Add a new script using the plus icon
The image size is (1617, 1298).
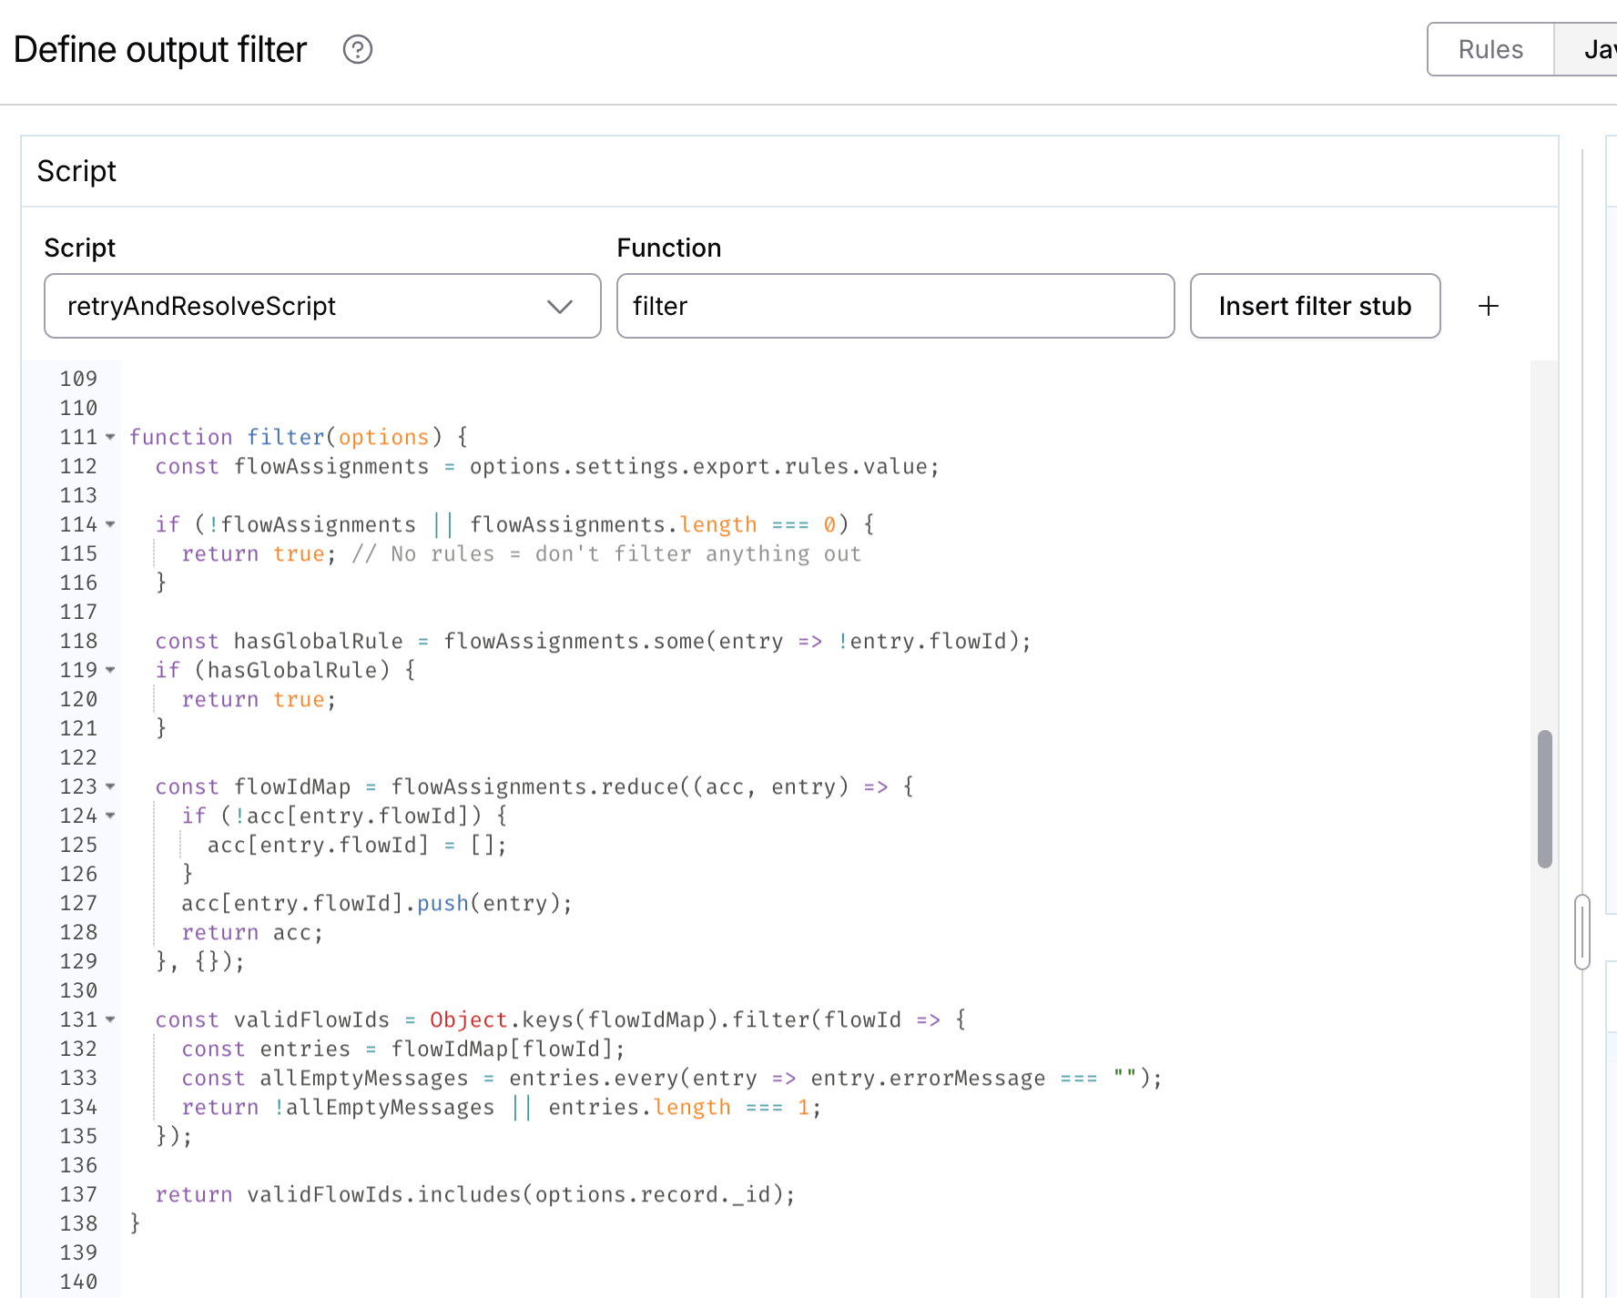(x=1489, y=306)
